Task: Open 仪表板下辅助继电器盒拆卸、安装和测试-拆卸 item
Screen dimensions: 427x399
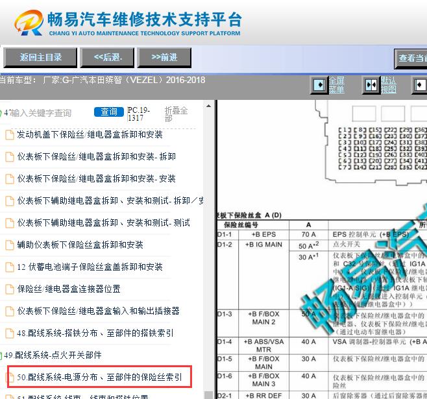Action: pos(110,200)
